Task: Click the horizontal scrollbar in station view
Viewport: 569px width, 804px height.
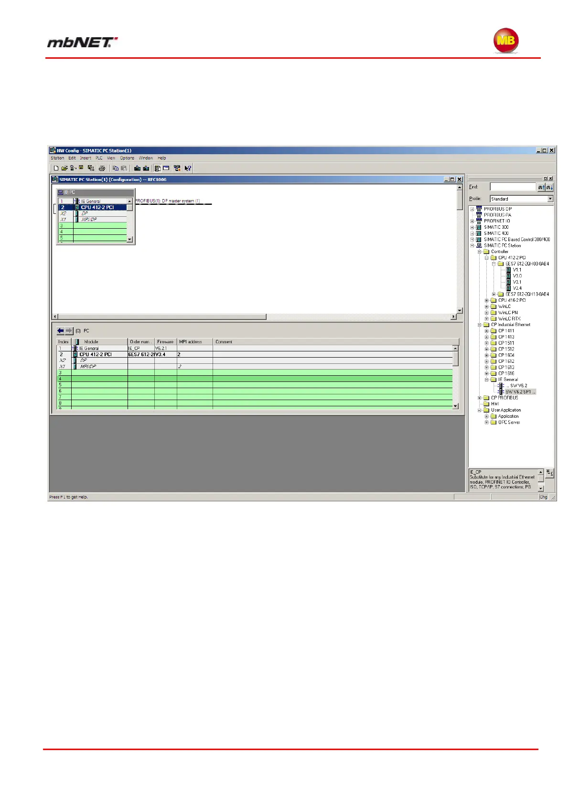Action: [162, 317]
